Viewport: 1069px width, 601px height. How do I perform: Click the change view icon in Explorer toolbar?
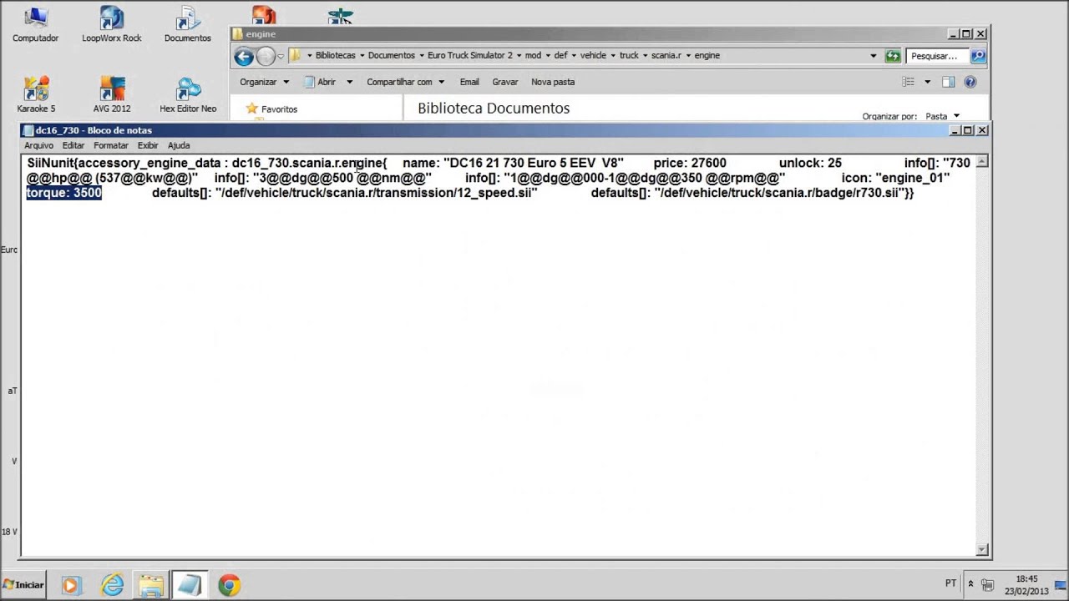(x=908, y=82)
